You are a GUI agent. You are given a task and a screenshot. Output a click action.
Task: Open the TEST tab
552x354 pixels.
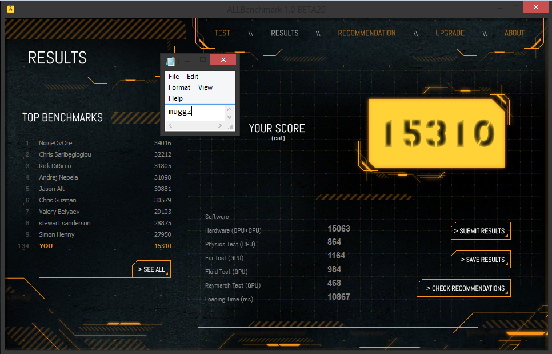(222, 33)
